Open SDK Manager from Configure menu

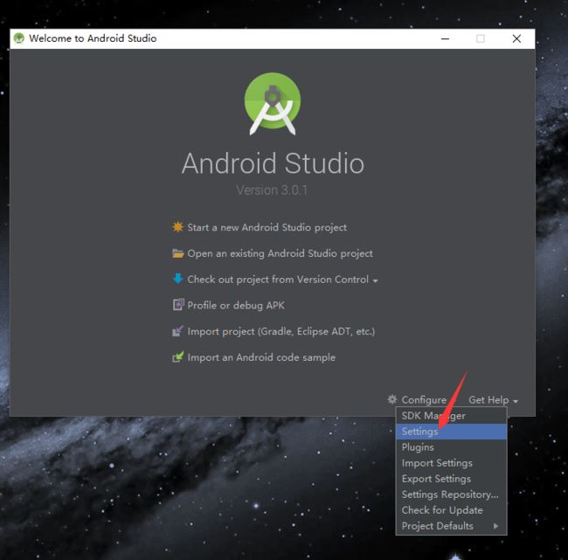[x=451, y=416]
